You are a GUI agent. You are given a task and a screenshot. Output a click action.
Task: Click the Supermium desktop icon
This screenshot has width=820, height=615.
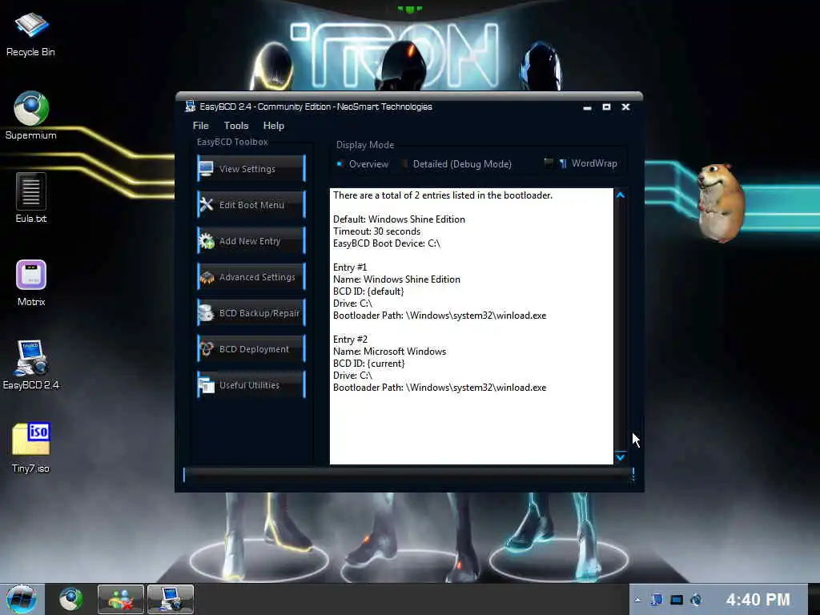(x=31, y=115)
